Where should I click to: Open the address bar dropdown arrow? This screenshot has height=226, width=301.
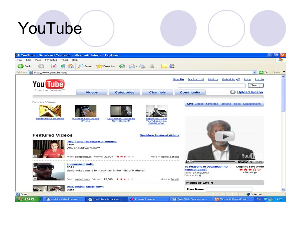(x=255, y=73)
